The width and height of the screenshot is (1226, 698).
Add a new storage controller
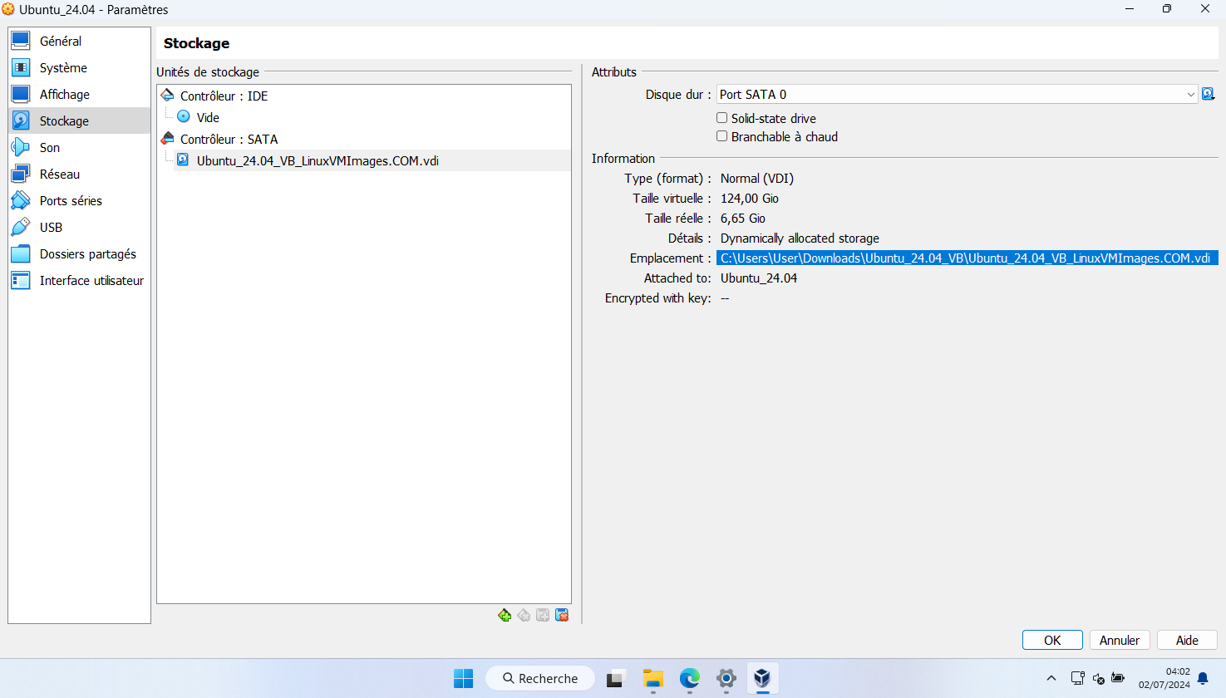pyautogui.click(x=505, y=615)
